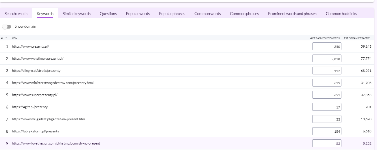Screen dimensions: 377x150
Task: Select traffic value 31,708
Action: coord(366,83)
